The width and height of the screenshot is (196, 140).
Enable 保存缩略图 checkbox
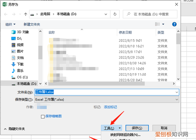point(43,117)
